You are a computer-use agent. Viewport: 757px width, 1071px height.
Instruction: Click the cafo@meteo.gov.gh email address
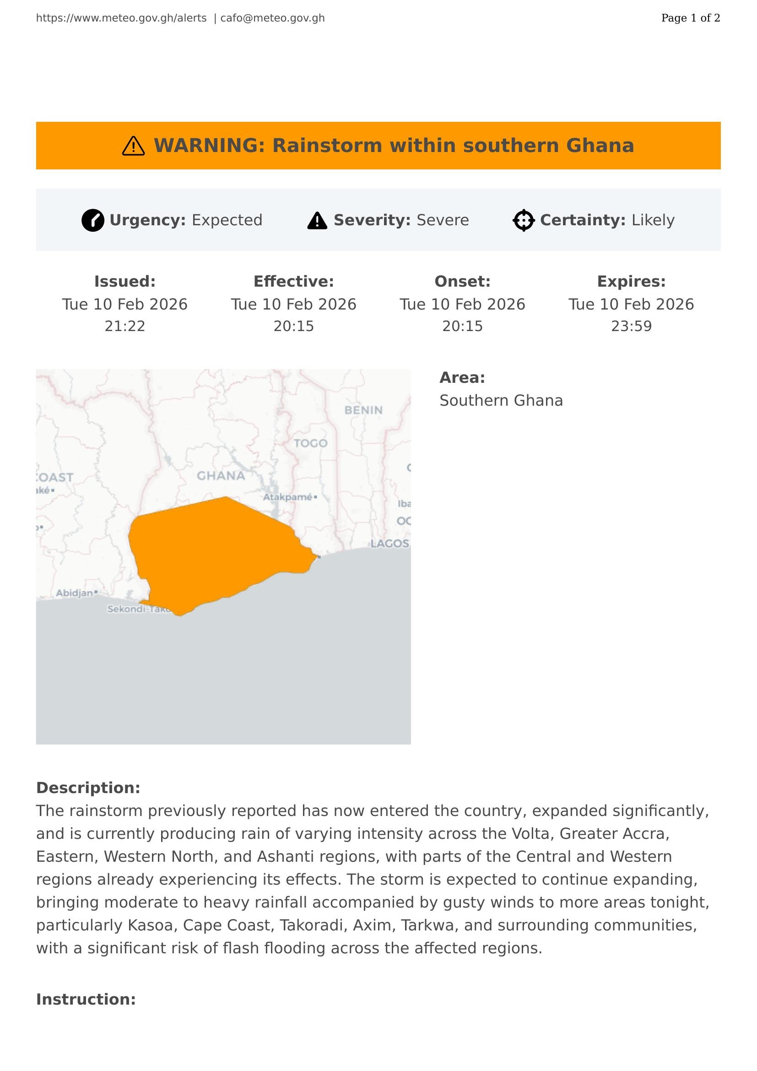pos(272,18)
